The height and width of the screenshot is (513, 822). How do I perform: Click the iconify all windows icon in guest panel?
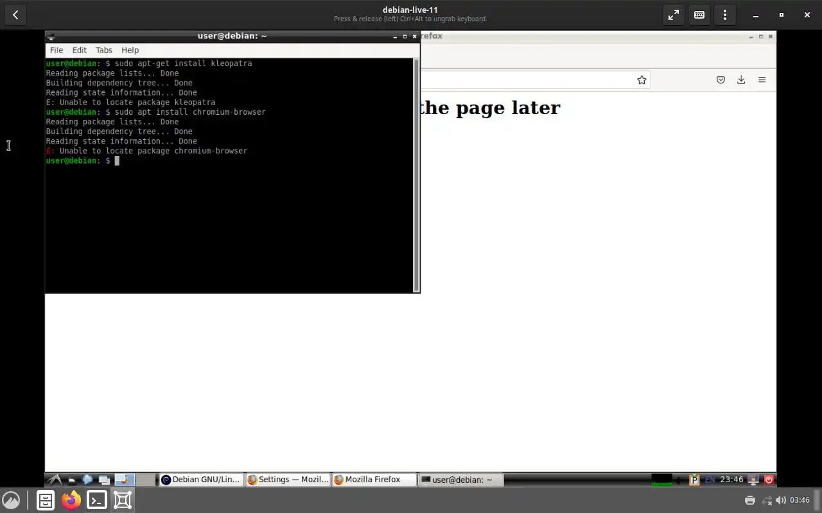click(103, 480)
